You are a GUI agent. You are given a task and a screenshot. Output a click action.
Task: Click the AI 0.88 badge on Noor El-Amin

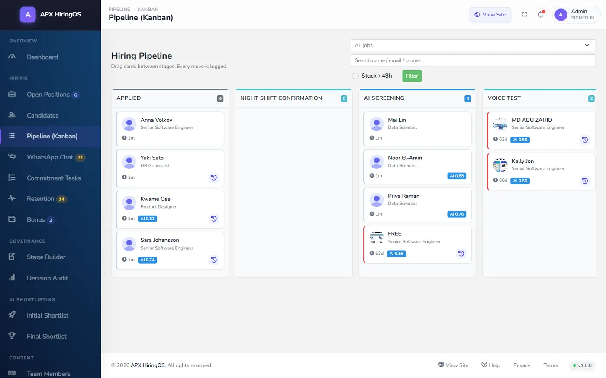pyautogui.click(x=457, y=176)
